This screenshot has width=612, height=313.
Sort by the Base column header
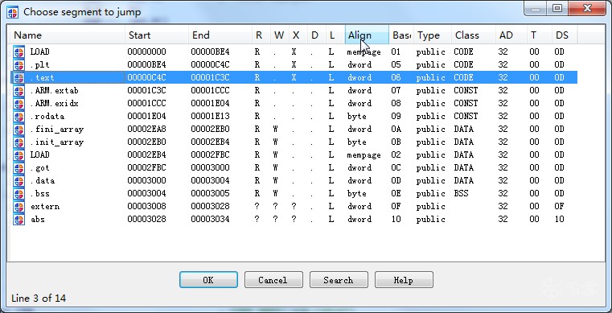[x=401, y=35]
